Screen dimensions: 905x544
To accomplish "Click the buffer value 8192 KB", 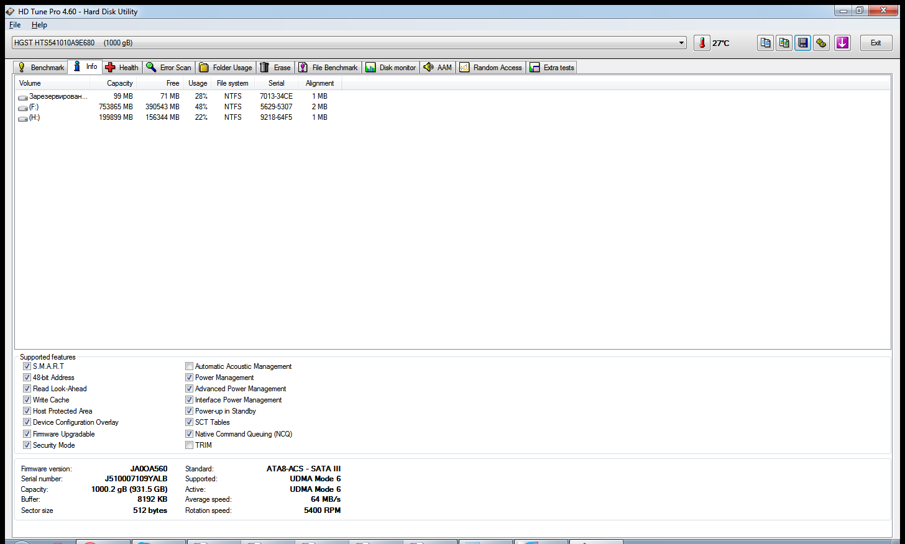I will click(152, 499).
